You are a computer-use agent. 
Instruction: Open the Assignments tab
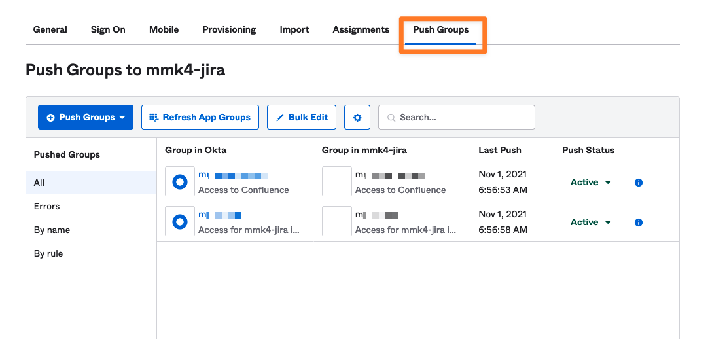(x=361, y=29)
